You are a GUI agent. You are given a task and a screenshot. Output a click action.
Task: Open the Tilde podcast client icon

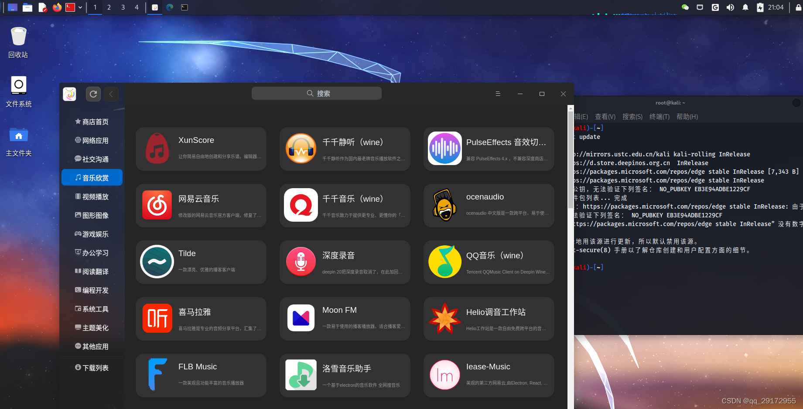[157, 262]
